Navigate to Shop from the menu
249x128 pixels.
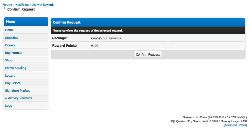tap(9, 60)
